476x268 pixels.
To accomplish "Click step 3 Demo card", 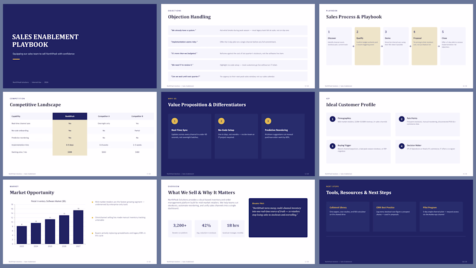I will pyautogui.click(x=396, y=46).
